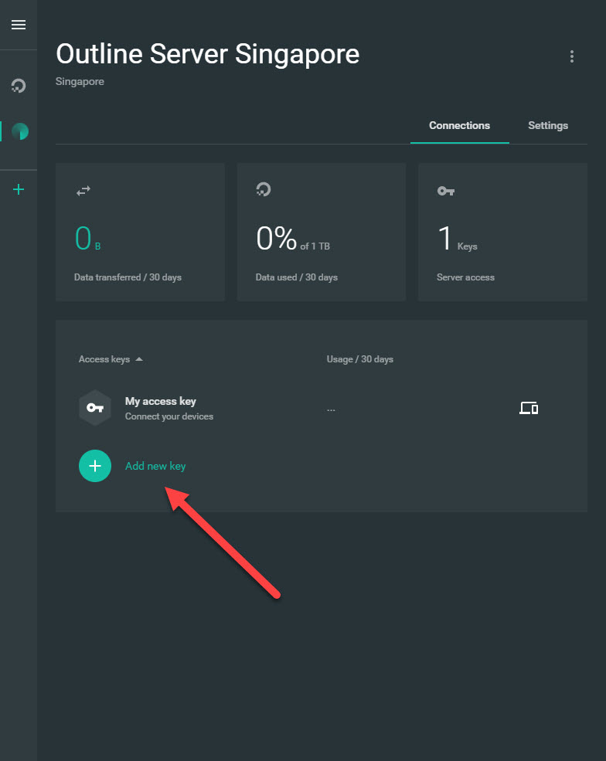Click the share devices icon for My access key
This screenshot has height=761, width=606.
[529, 408]
